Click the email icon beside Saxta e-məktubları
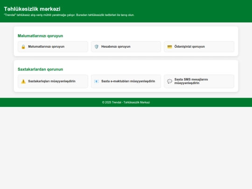This screenshot has width=252, height=189. pyautogui.click(x=97, y=81)
